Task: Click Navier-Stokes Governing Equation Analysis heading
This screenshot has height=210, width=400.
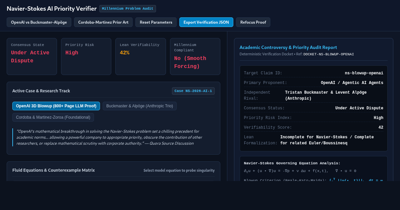Action: (x=292, y=163)
